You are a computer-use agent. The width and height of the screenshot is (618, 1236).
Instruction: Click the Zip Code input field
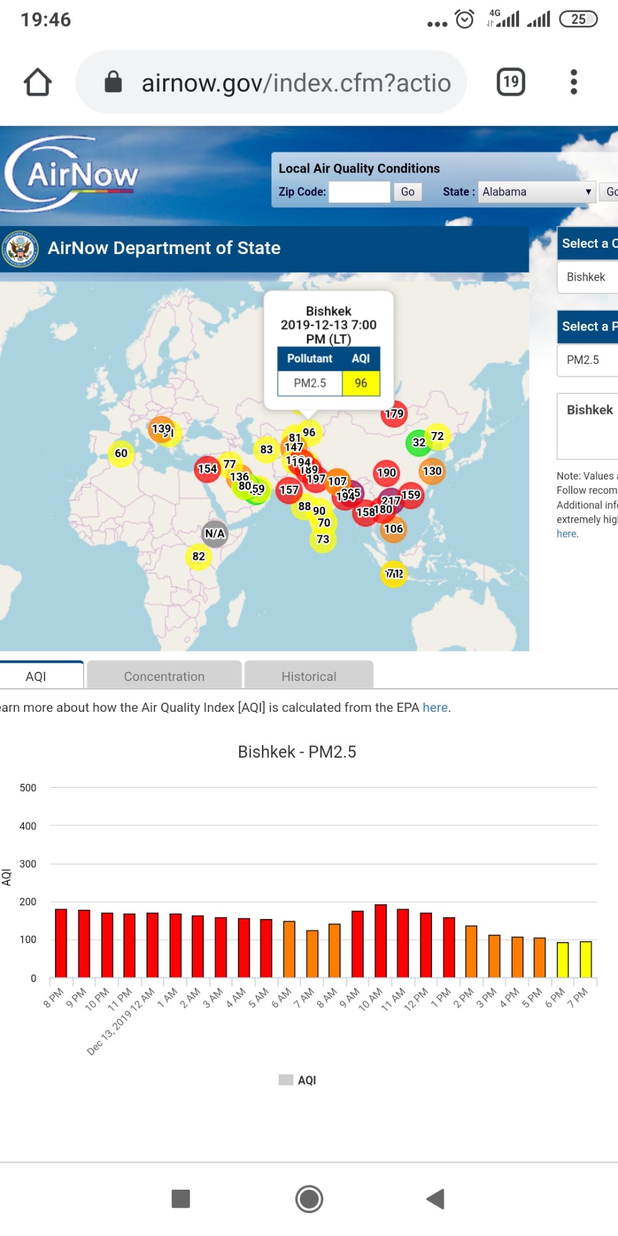(x=359, y=192)
